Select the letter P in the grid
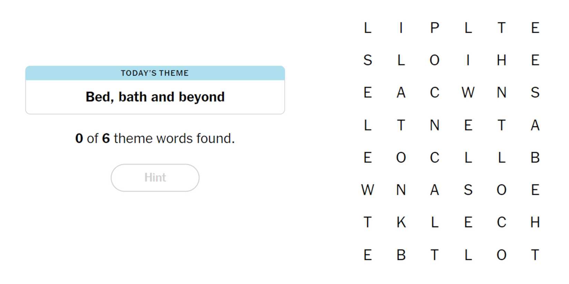Screen dimensions: 569x284 coord(435,28)
